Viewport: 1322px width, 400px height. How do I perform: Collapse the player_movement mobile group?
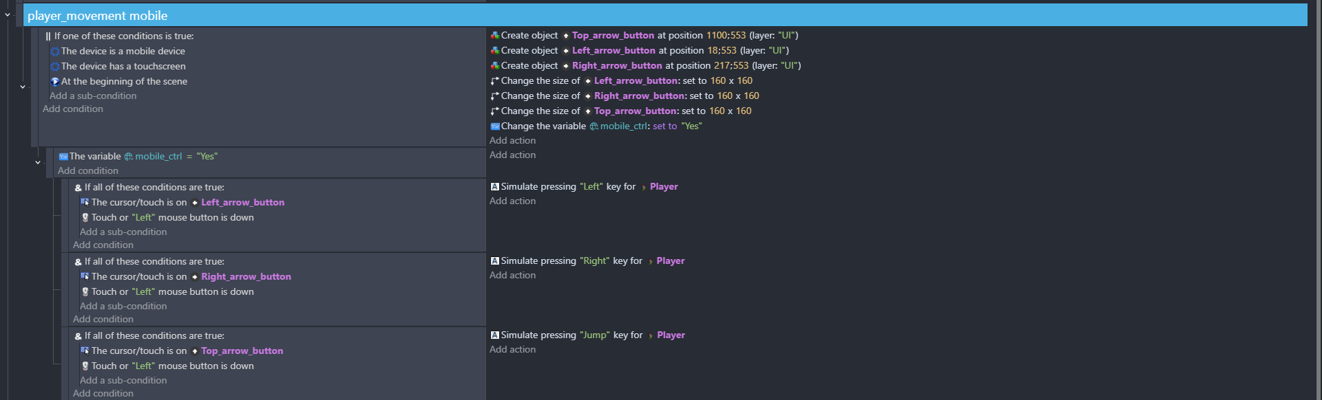[x=8, y=14]
